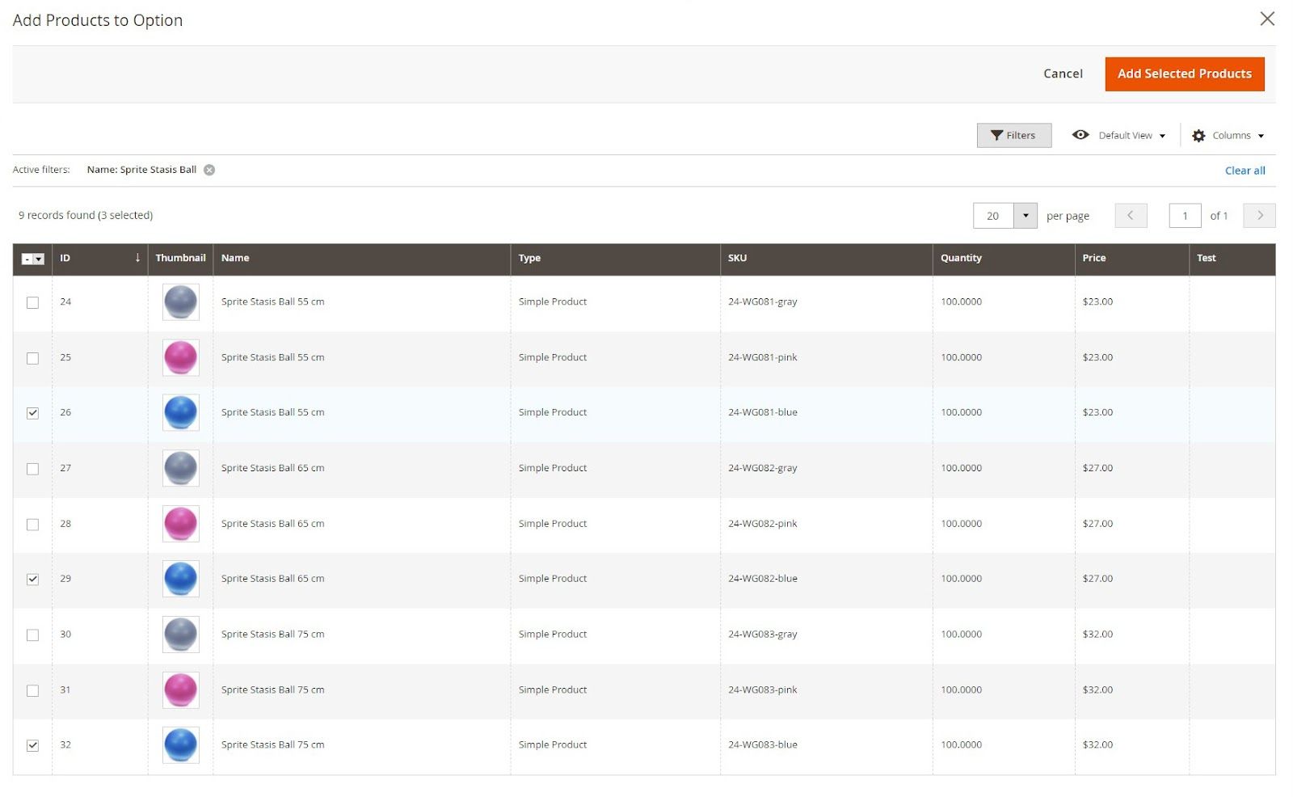Click the gray ball thumbnail for ID 27
This screenshot has width=1293, height=797.
pos(181,469)
